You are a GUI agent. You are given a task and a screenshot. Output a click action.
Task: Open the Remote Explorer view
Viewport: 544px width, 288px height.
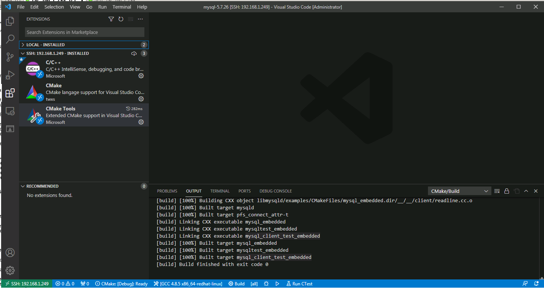10,111
